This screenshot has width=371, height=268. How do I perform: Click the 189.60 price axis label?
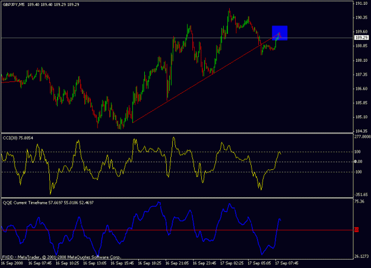[362, 31]
